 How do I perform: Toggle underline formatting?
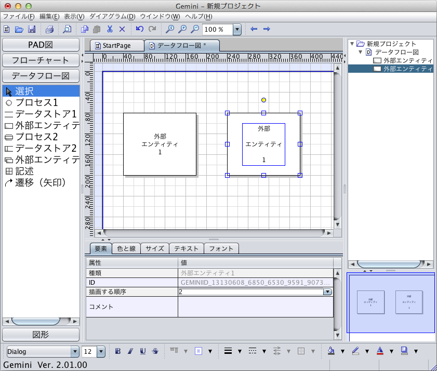(143, 351)
